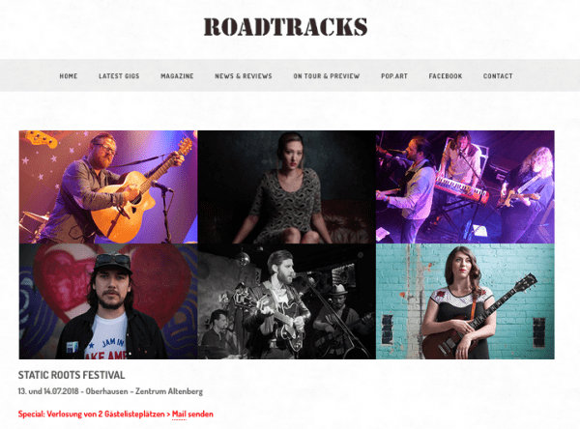580x429 pixels.
Task: Click Special Verlosung Gästelisteplätzen red text
Action: point(92,414)
